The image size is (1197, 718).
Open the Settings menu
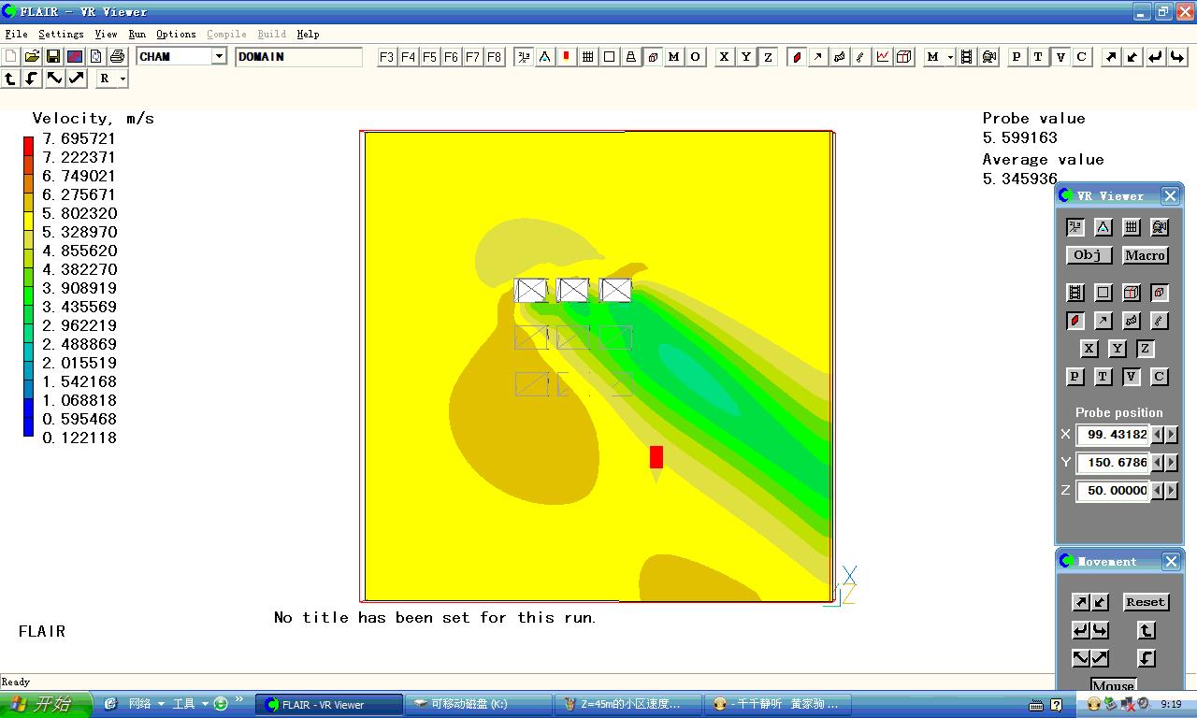point(61,35)
